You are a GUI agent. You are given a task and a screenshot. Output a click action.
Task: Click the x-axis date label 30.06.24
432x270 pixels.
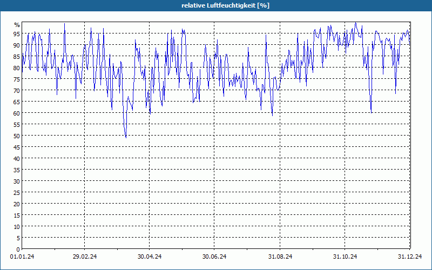(214, 256)
